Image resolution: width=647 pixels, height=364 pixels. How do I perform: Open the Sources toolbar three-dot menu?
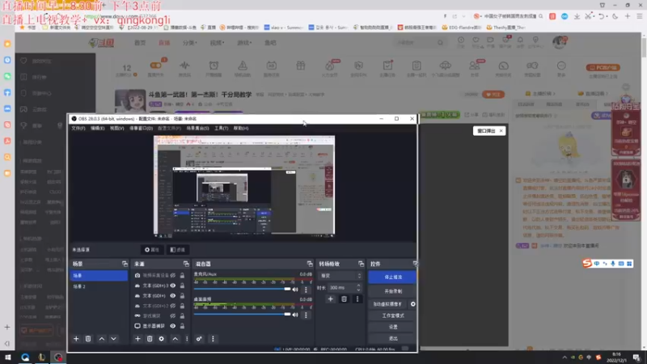point(187,339)
